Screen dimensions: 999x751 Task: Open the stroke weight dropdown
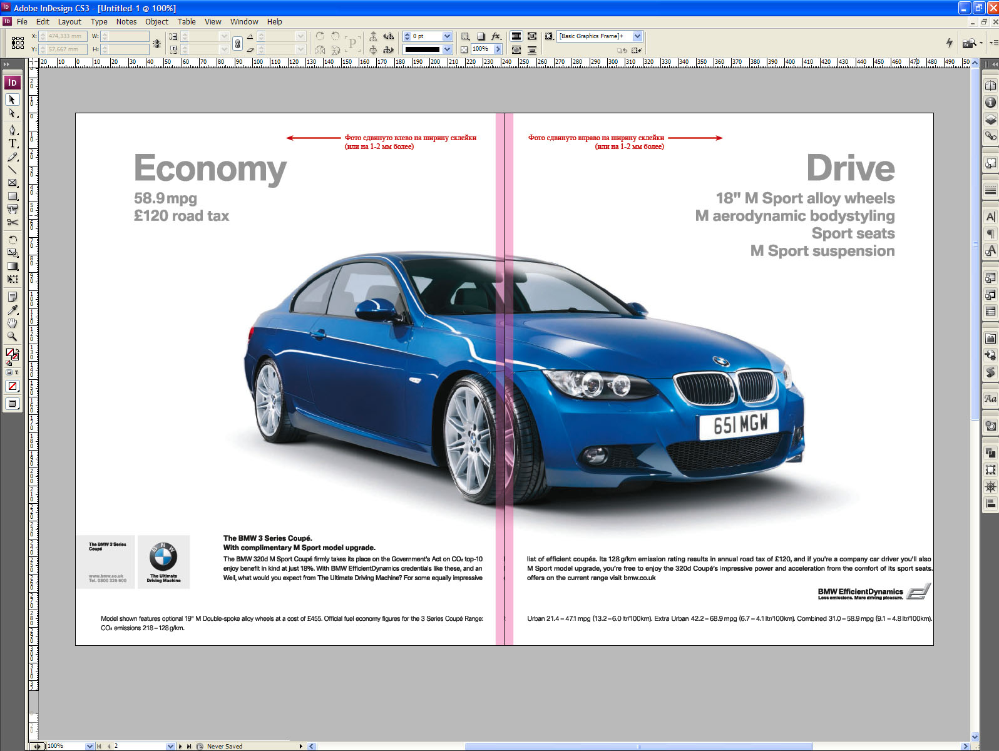447,36
